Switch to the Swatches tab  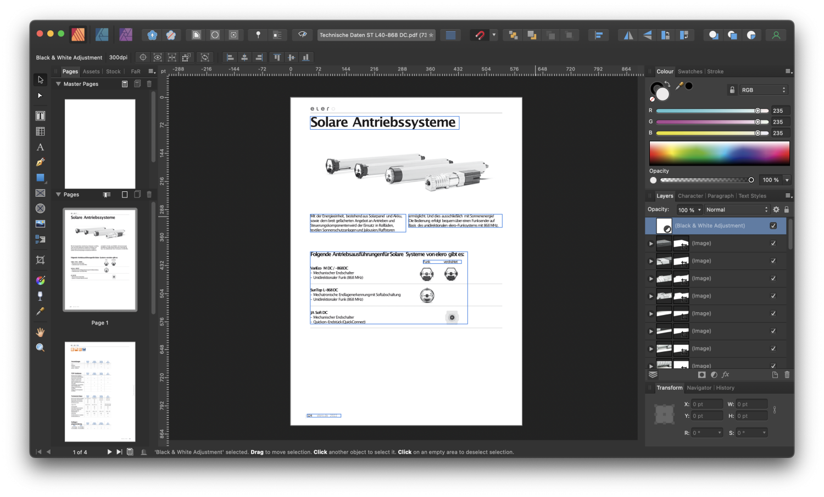(x=690, y=71)
